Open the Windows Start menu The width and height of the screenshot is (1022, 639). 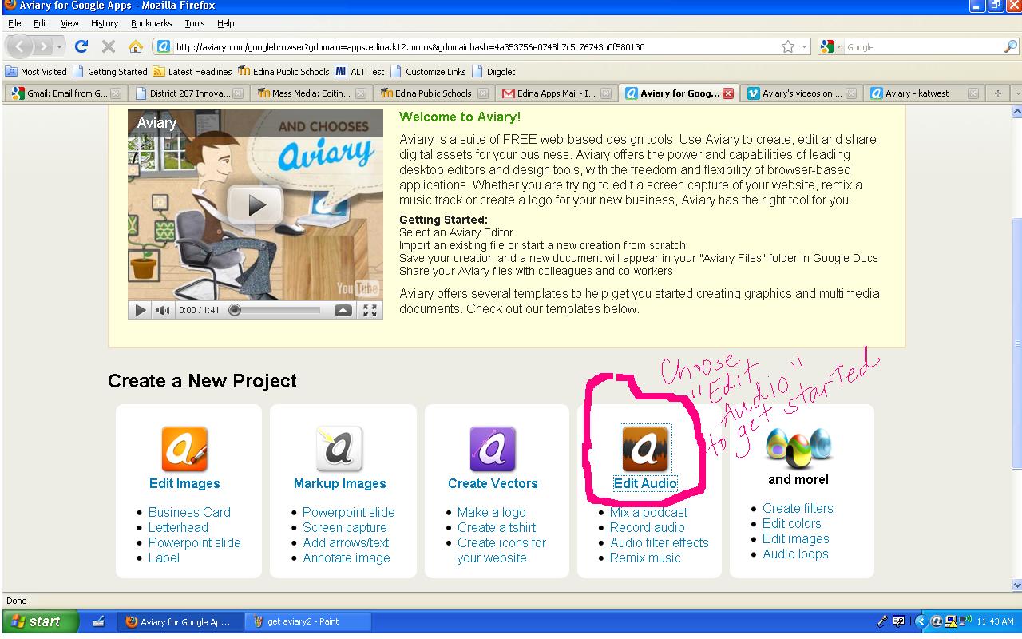click(40, 621)
